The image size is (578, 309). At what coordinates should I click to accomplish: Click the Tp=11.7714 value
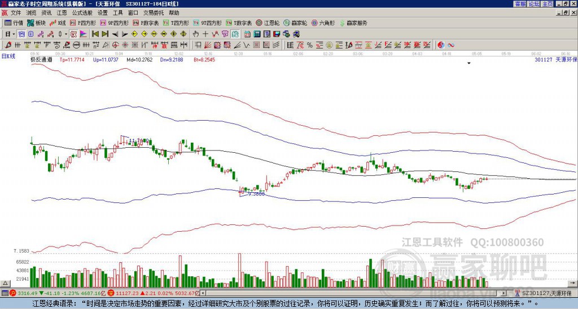pos(72,59)
